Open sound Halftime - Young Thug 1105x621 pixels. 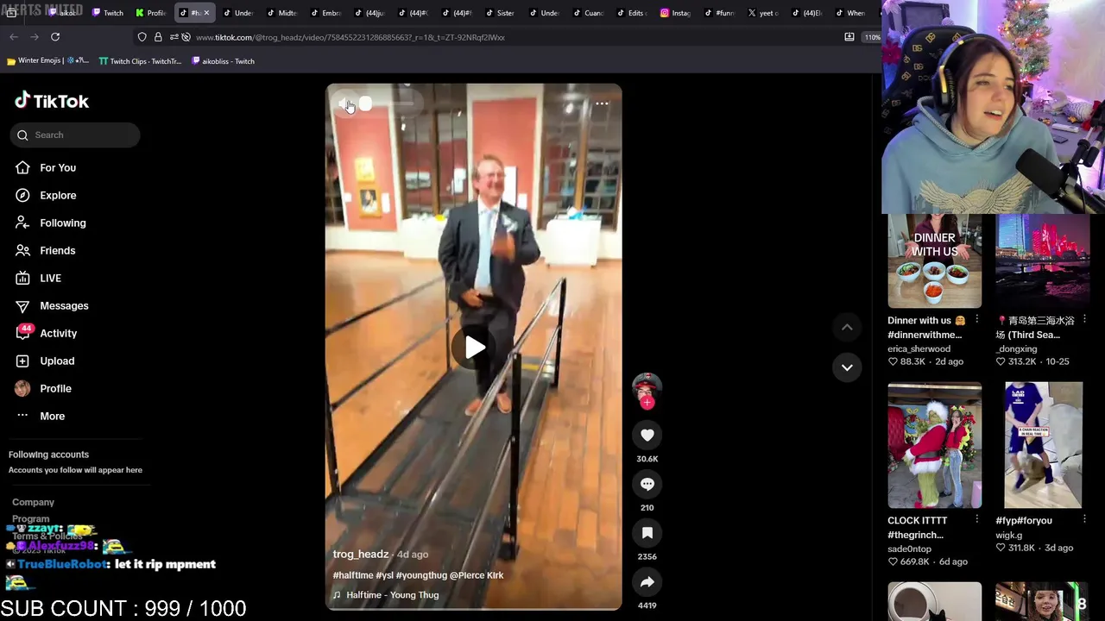(386, 595)
